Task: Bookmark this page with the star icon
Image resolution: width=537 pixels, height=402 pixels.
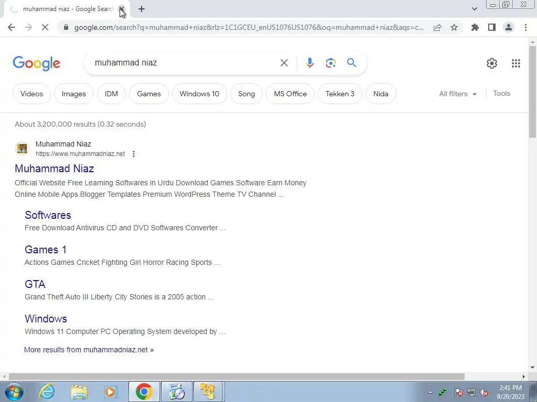Action: pos(454,27)
